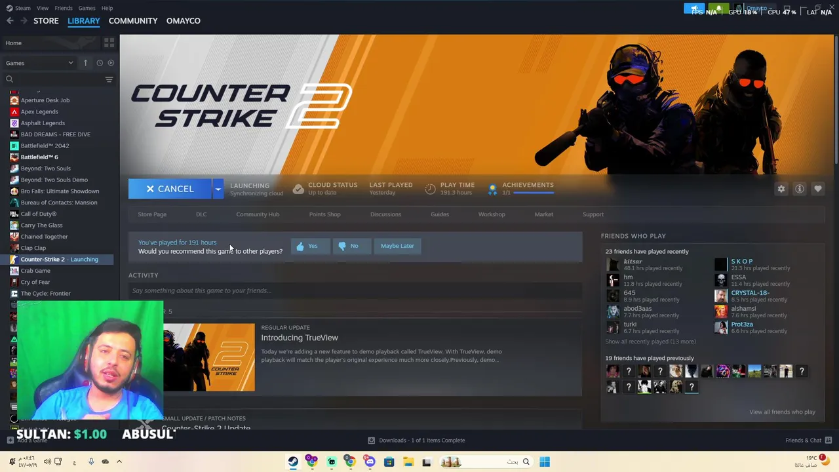Open the Support link
The height and width of the screenshot is (472, 839).
593,214
